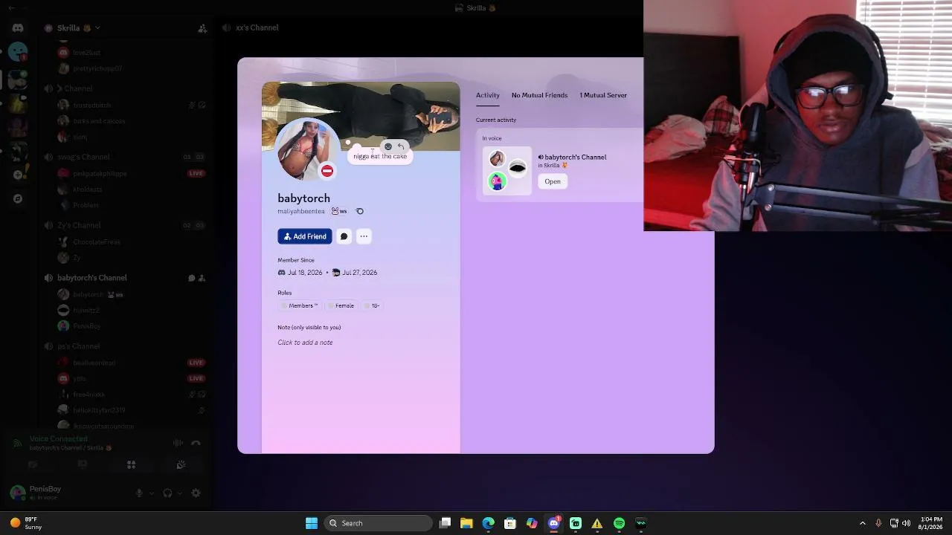Select Zy's Channel voice channel

[x=79, y=225]
